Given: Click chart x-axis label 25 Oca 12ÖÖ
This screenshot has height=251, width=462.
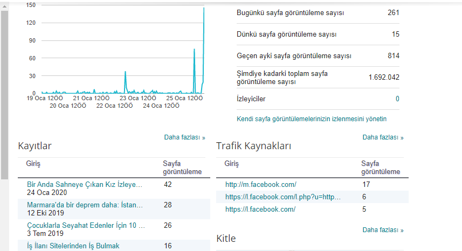Looking at the screenshot, I should click(x=184, y=98).
